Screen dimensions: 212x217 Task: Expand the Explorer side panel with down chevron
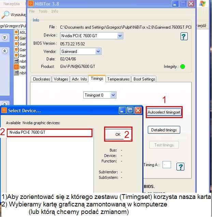(x=5, y=37)
